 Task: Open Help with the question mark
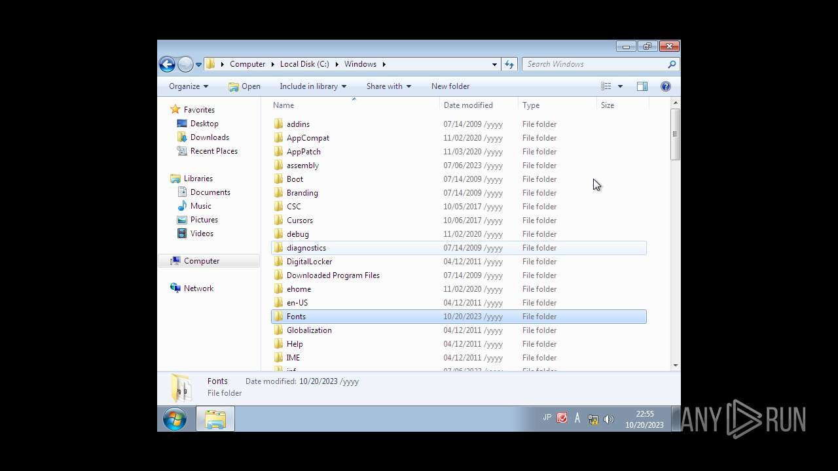coord(666,86)
